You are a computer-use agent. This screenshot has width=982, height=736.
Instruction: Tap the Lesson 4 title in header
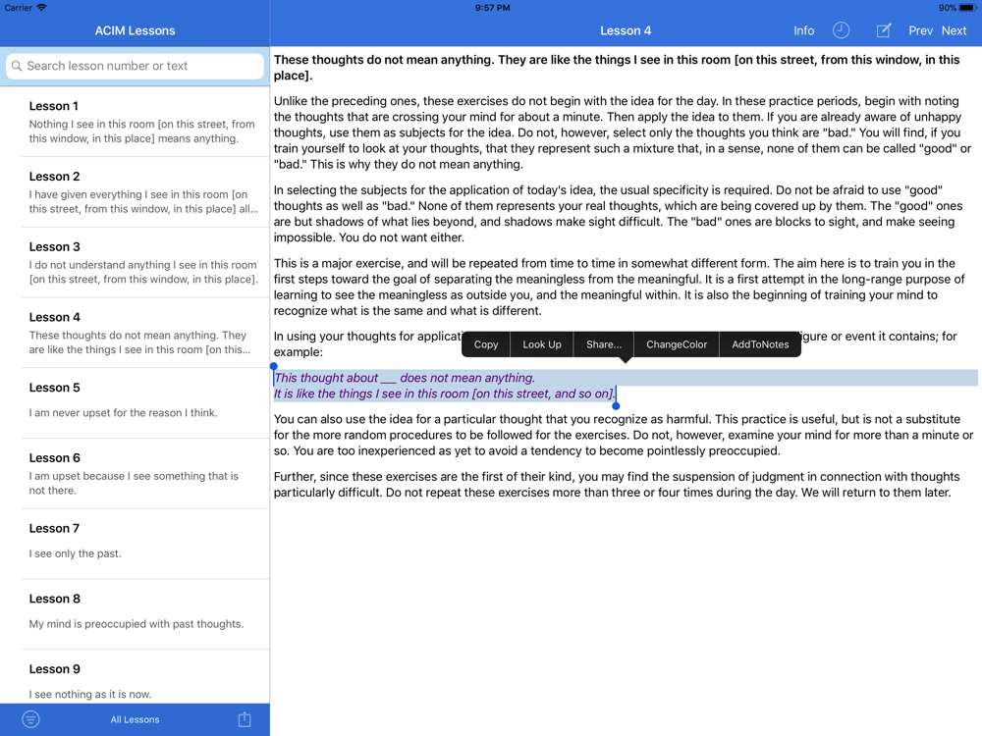[625, 30]
